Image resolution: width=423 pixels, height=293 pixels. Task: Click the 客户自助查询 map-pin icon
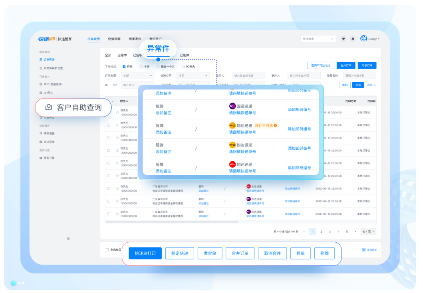tap(49, 107)
